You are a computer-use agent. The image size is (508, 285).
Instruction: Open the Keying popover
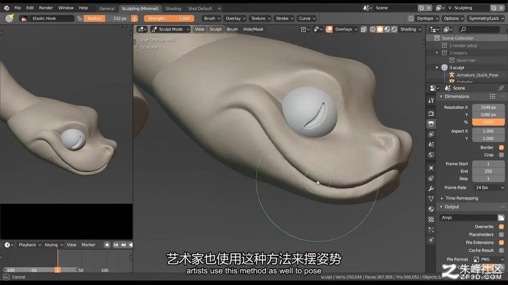(x=54, y=245)
